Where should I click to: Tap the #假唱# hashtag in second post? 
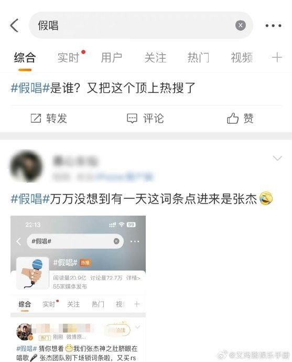[30, 199]
